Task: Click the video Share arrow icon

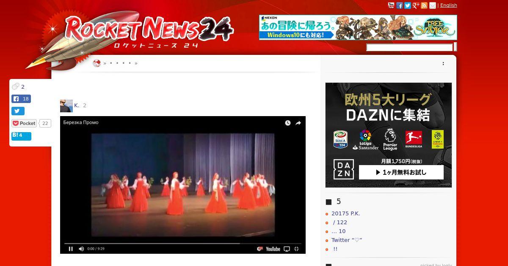Action: click(298, 123)
